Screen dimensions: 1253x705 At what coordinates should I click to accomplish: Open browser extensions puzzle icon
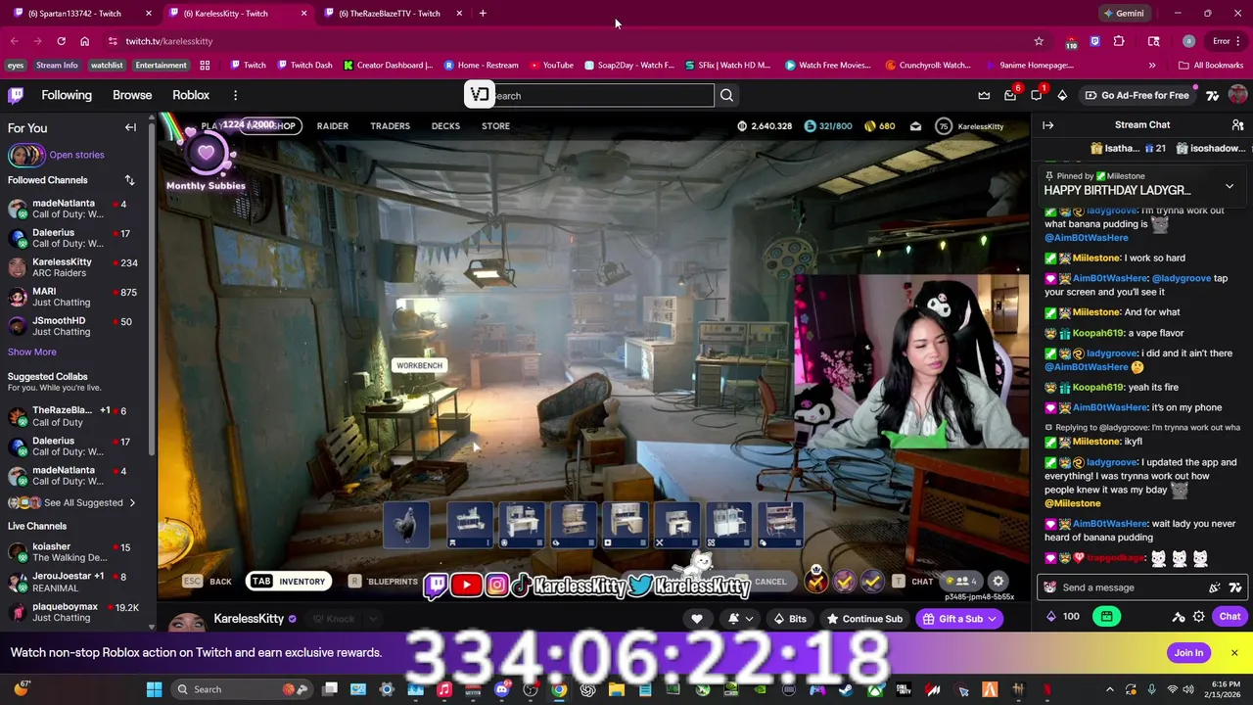(1119, 41)
